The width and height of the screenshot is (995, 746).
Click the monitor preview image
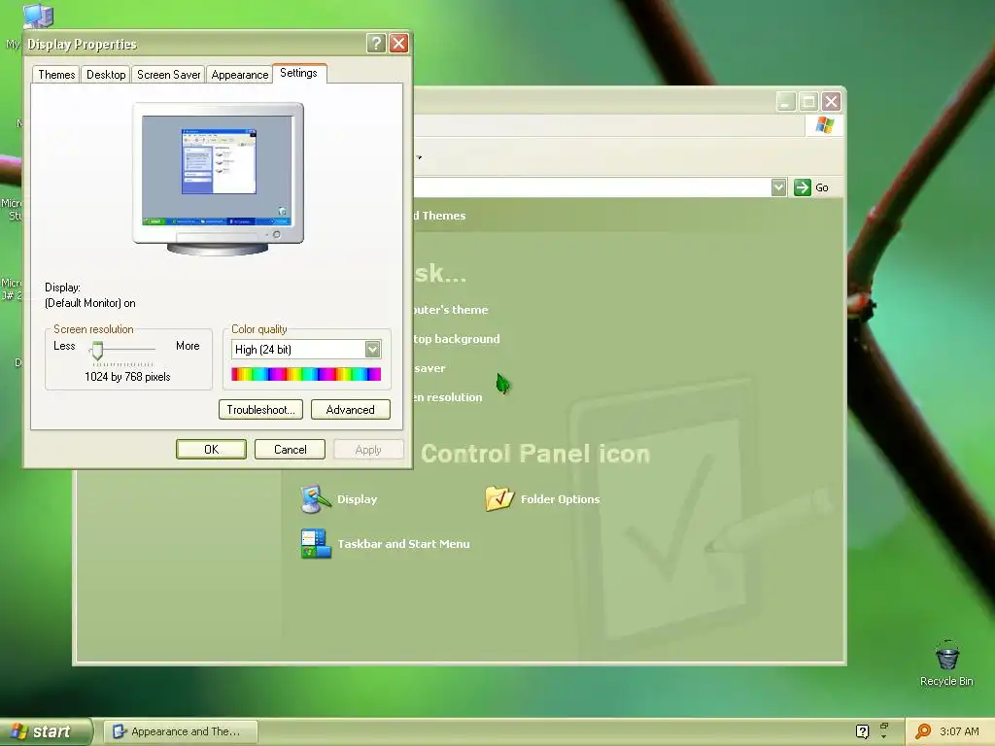218,179
